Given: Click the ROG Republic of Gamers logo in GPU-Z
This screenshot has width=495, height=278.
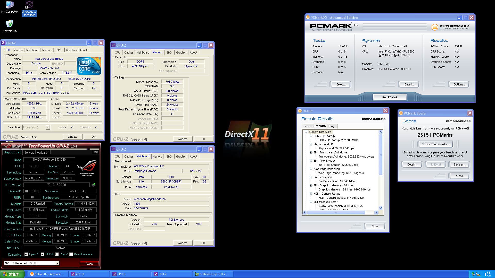Looking at the screenshot, I should coord(87,168).
